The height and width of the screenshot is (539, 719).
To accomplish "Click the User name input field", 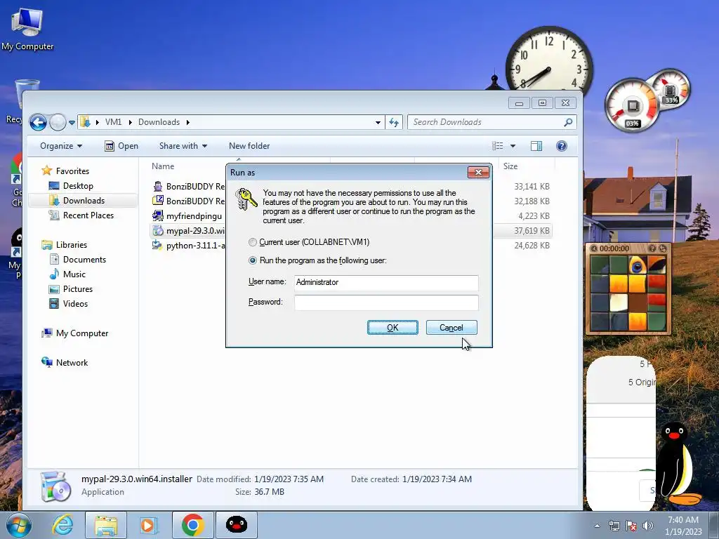I will (386, 282).
